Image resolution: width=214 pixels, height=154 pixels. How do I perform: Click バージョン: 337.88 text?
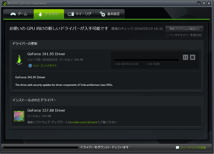tap(39, 116)
